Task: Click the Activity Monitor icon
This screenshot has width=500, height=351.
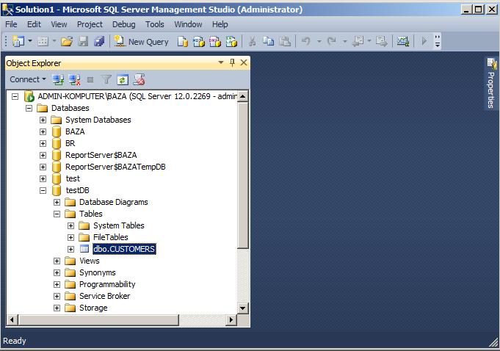Action: pyautogui.click(x=403, y=41)
